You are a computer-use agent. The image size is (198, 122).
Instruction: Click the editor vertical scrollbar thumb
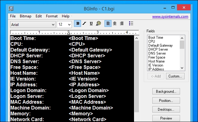click(136, 76)
